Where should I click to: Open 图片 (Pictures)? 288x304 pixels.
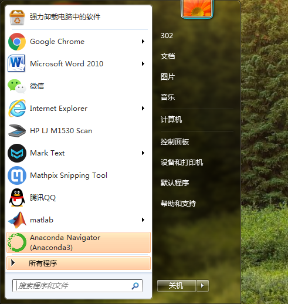point(168,77)
